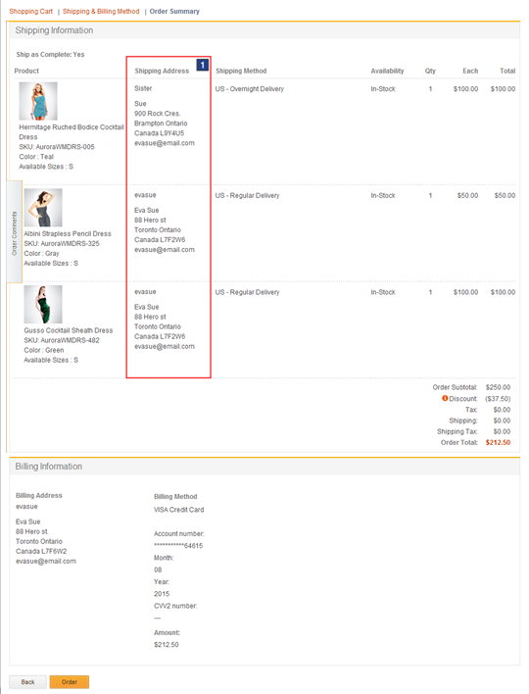Click Regular Delivery for Albini dress
The image size is (529, 694).
[247, 196]
